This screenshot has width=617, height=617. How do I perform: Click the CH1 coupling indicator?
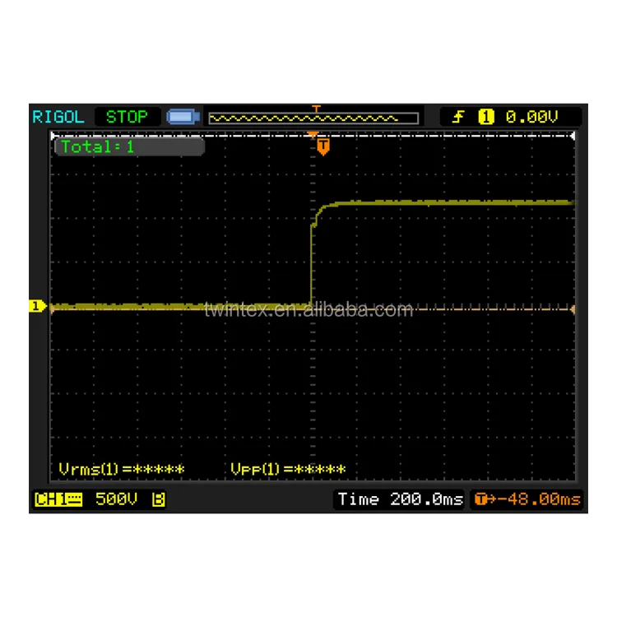point(58,499)
